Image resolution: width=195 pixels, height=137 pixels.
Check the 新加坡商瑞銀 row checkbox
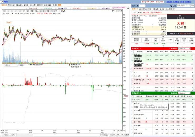point(133,69)
